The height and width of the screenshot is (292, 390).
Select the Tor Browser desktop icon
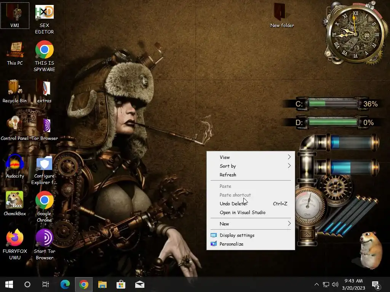(45, 129)
